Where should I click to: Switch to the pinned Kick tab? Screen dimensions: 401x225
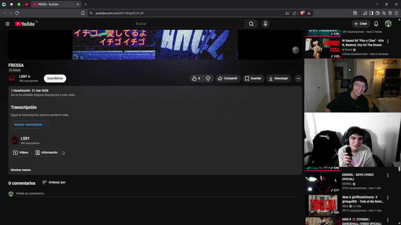coord(19,4)
